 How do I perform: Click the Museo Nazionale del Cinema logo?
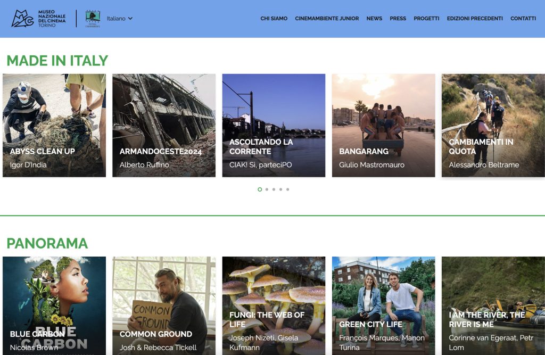pos(39,19)
